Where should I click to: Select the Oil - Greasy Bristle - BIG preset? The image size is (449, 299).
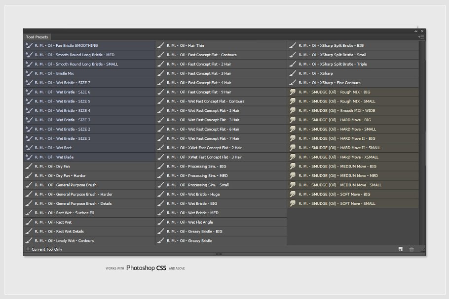(x=194, y=232)
